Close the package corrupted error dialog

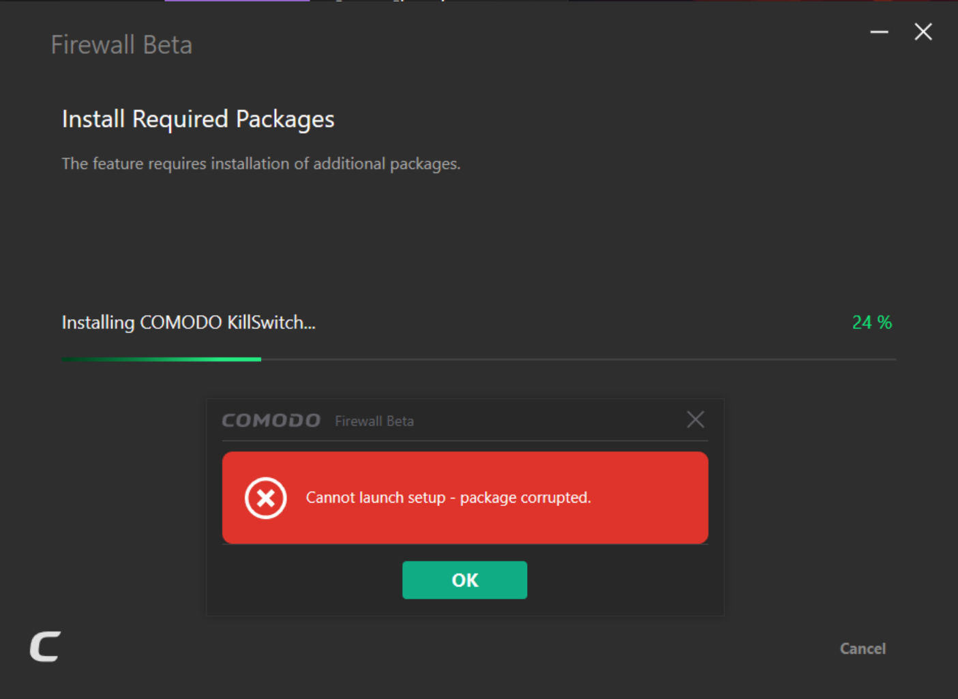[x=695, y=419]
